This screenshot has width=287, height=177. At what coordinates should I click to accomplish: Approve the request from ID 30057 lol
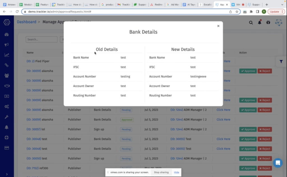pyautogui.click(x=248, y=129)
